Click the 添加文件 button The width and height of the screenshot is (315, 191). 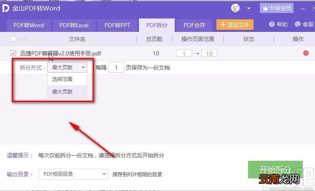click(x=235, y=25)
